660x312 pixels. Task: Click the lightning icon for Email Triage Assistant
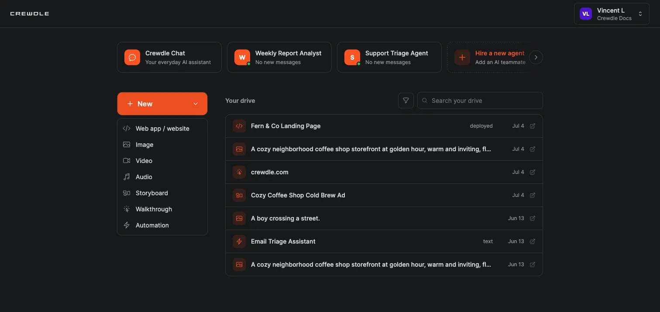[239, 241]
